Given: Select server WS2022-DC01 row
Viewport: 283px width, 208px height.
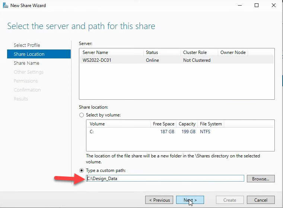Looking at the screenshot, I should pos(177,60).
